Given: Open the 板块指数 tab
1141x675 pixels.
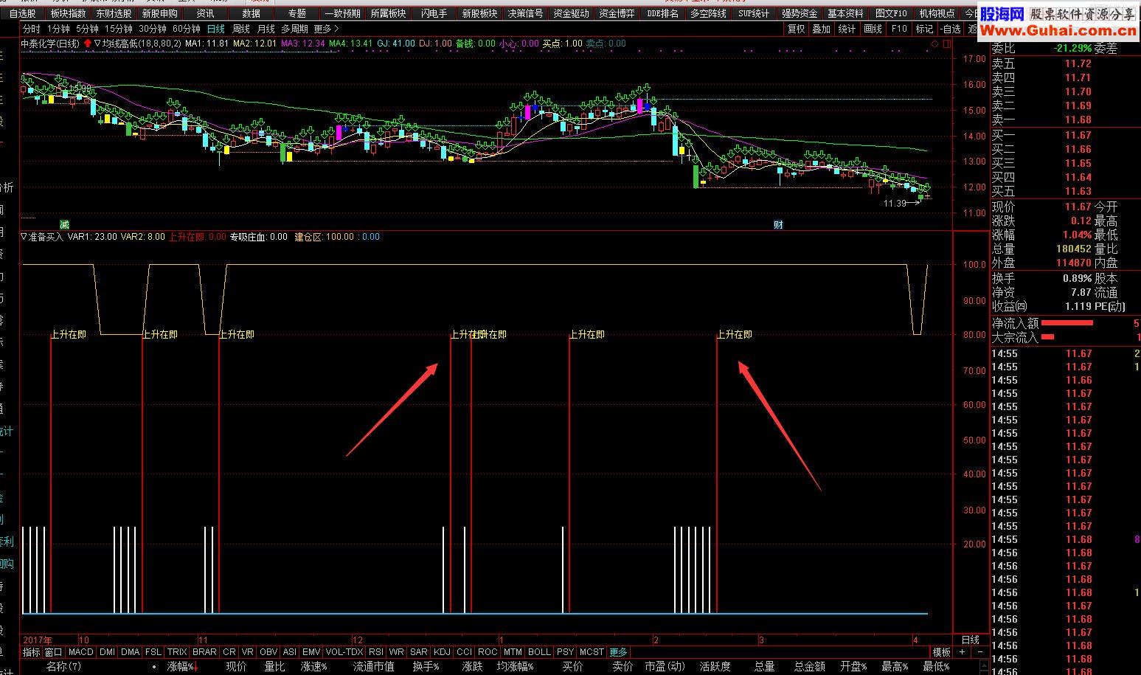Looking at the screenshot, I should (x=68, y=13).
